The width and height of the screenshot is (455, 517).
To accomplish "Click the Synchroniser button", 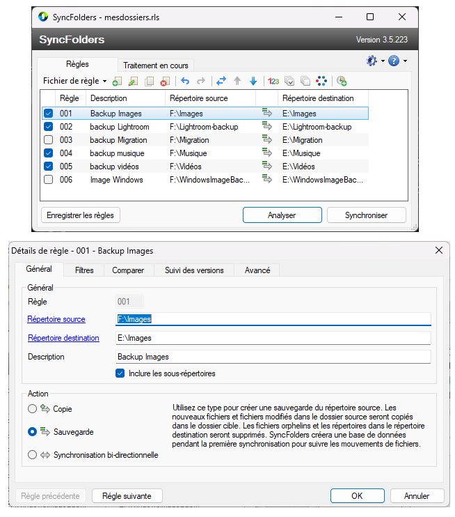I will (367, 215).
